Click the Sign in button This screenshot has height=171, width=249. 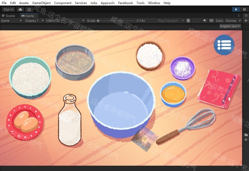point(9,9)
